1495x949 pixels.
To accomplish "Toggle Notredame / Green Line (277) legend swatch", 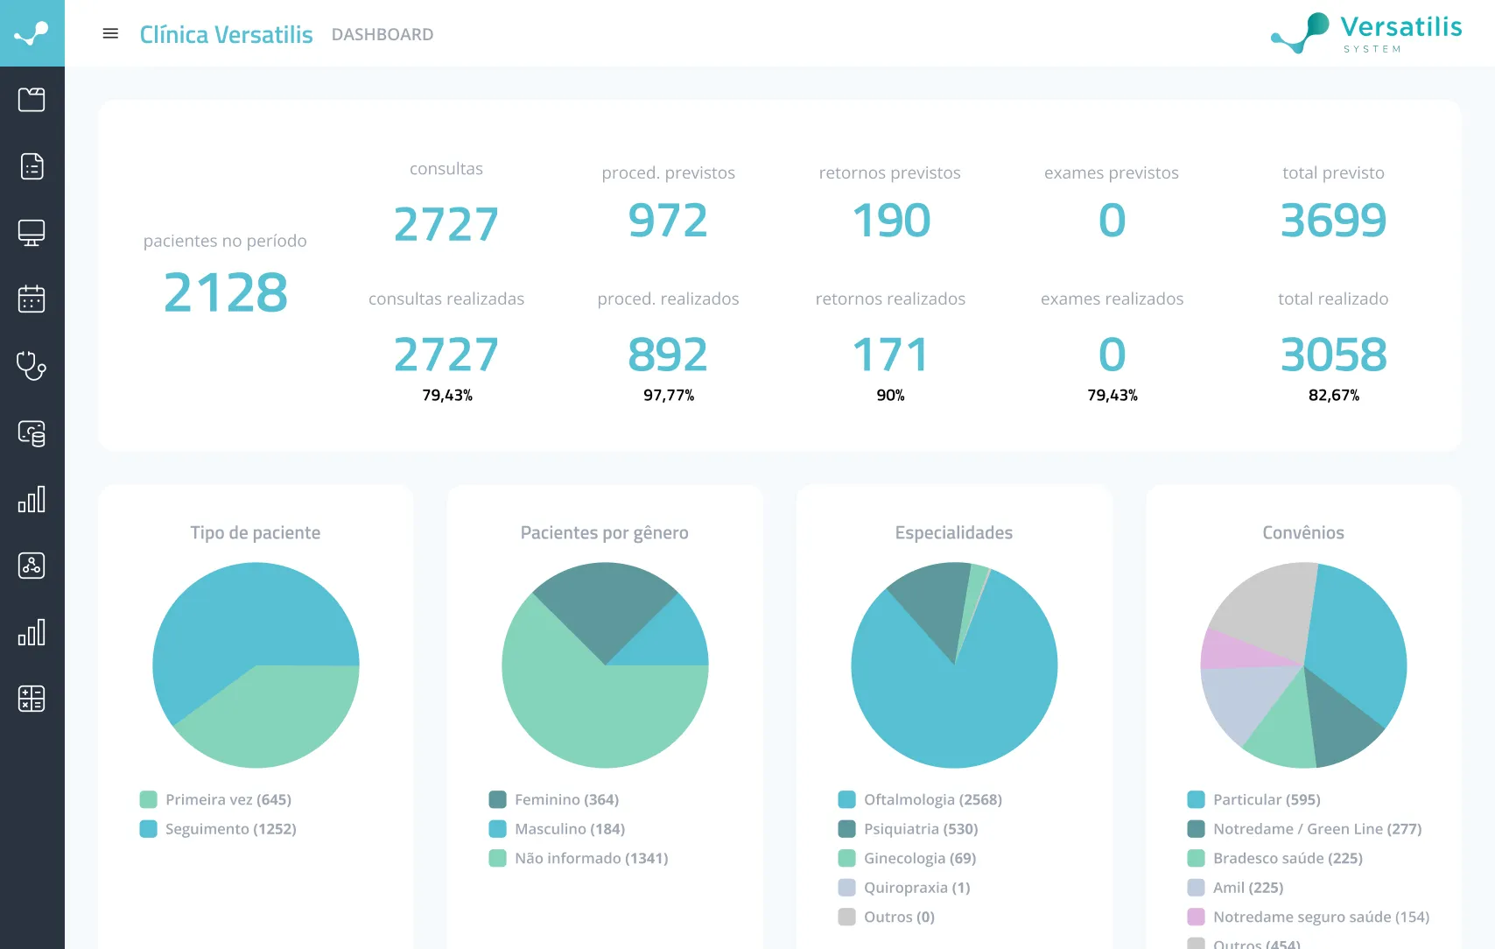I will pyautogui.click(x=1196, y=828).
